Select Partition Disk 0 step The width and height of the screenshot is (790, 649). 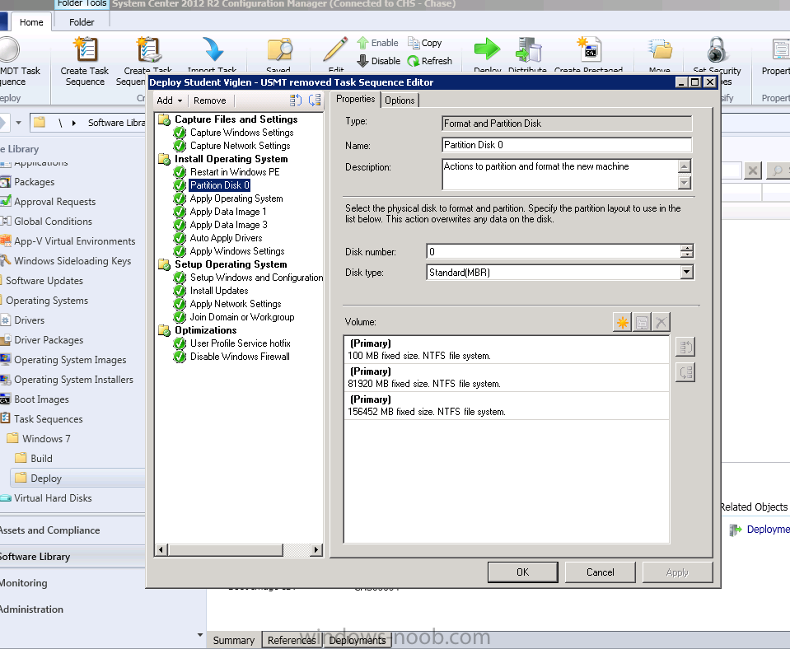220,185
